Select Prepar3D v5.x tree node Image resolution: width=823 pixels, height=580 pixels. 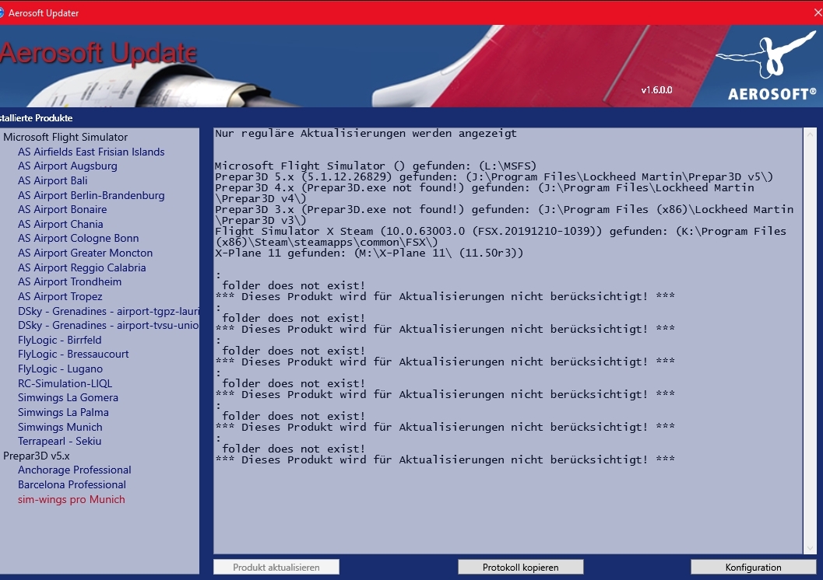tap(37, 456)
